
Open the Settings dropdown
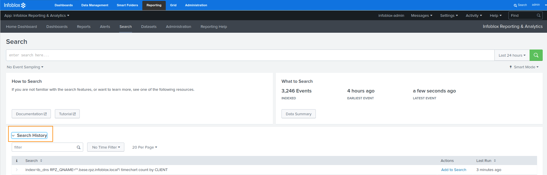[449, 16]
